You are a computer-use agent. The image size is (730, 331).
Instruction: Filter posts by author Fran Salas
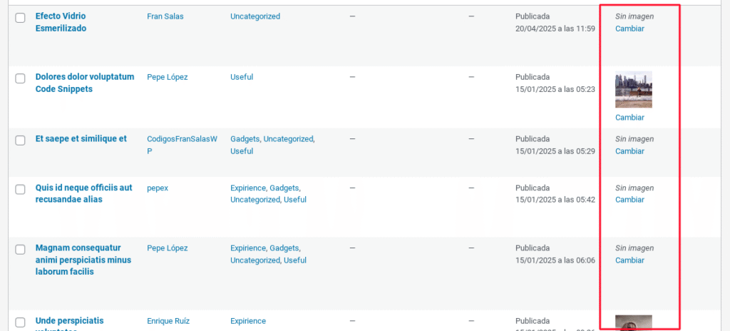[165, 16]
